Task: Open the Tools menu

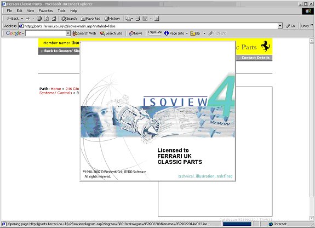Action: point(61,11)
